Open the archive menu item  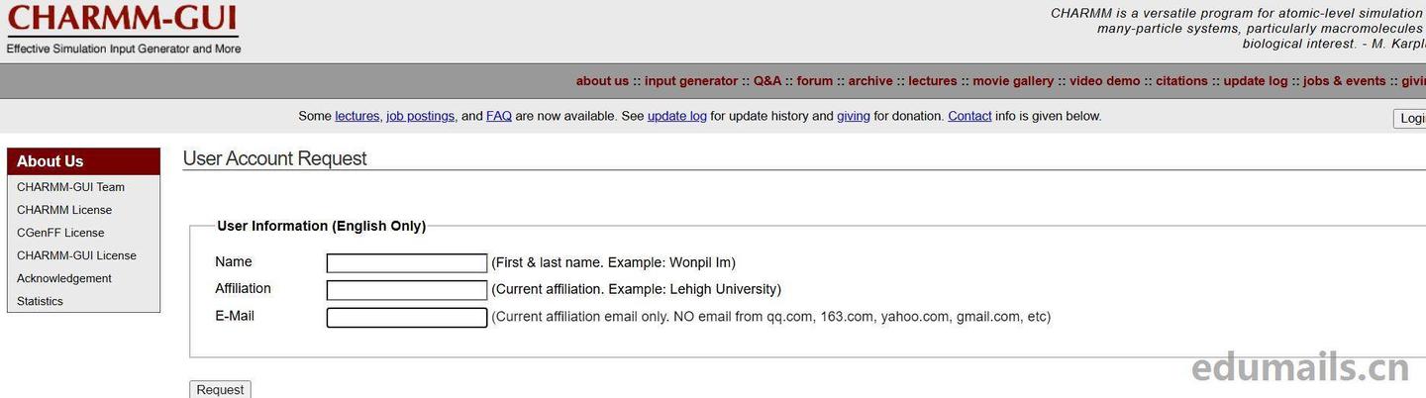(870, 81)
